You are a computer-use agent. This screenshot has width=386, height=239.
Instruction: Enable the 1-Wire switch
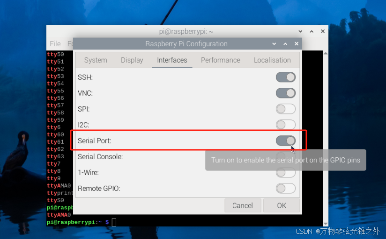pyautogui.click(x=286, y=173)
